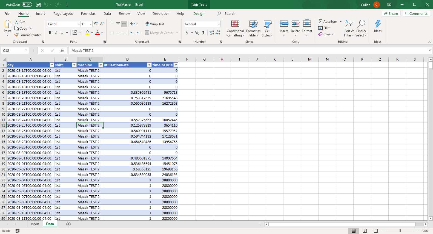Click the percent style icon
433x234 pixels.
[x=197, y=33]
